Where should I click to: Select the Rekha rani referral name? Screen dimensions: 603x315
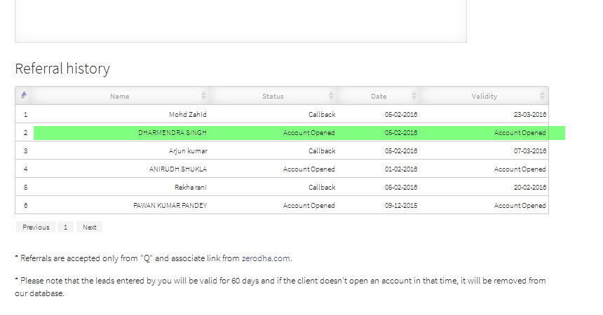point(190,187)
